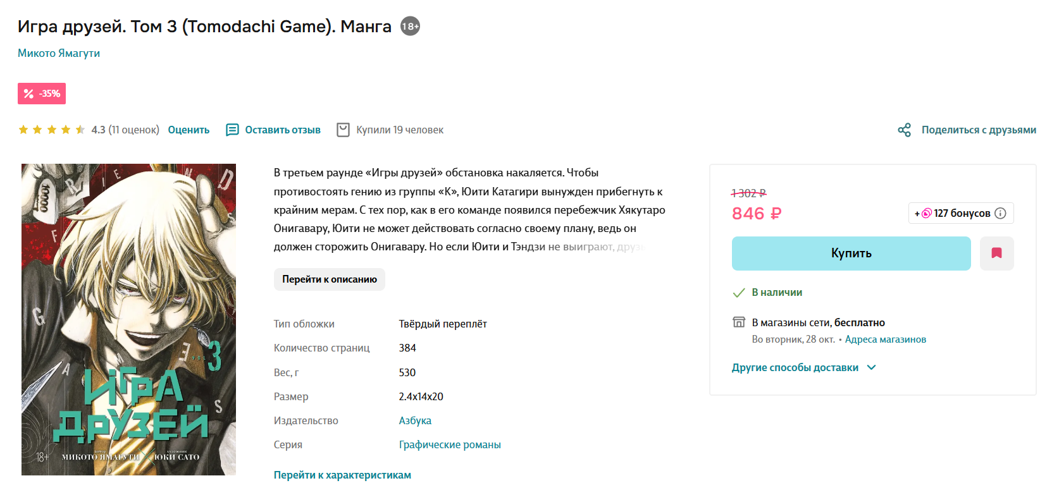Expand Другие способы доставки
This screenshot has height=483, width=1059.
(795, 368)
